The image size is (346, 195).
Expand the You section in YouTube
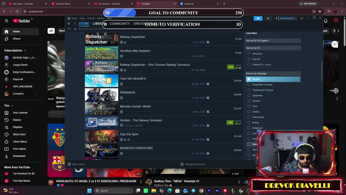(x=9, y=105)
